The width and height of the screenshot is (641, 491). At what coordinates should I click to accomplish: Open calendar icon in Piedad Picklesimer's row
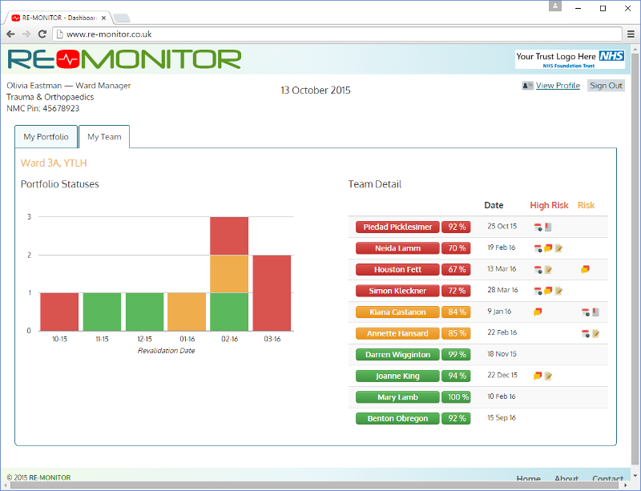coord(538,227)
